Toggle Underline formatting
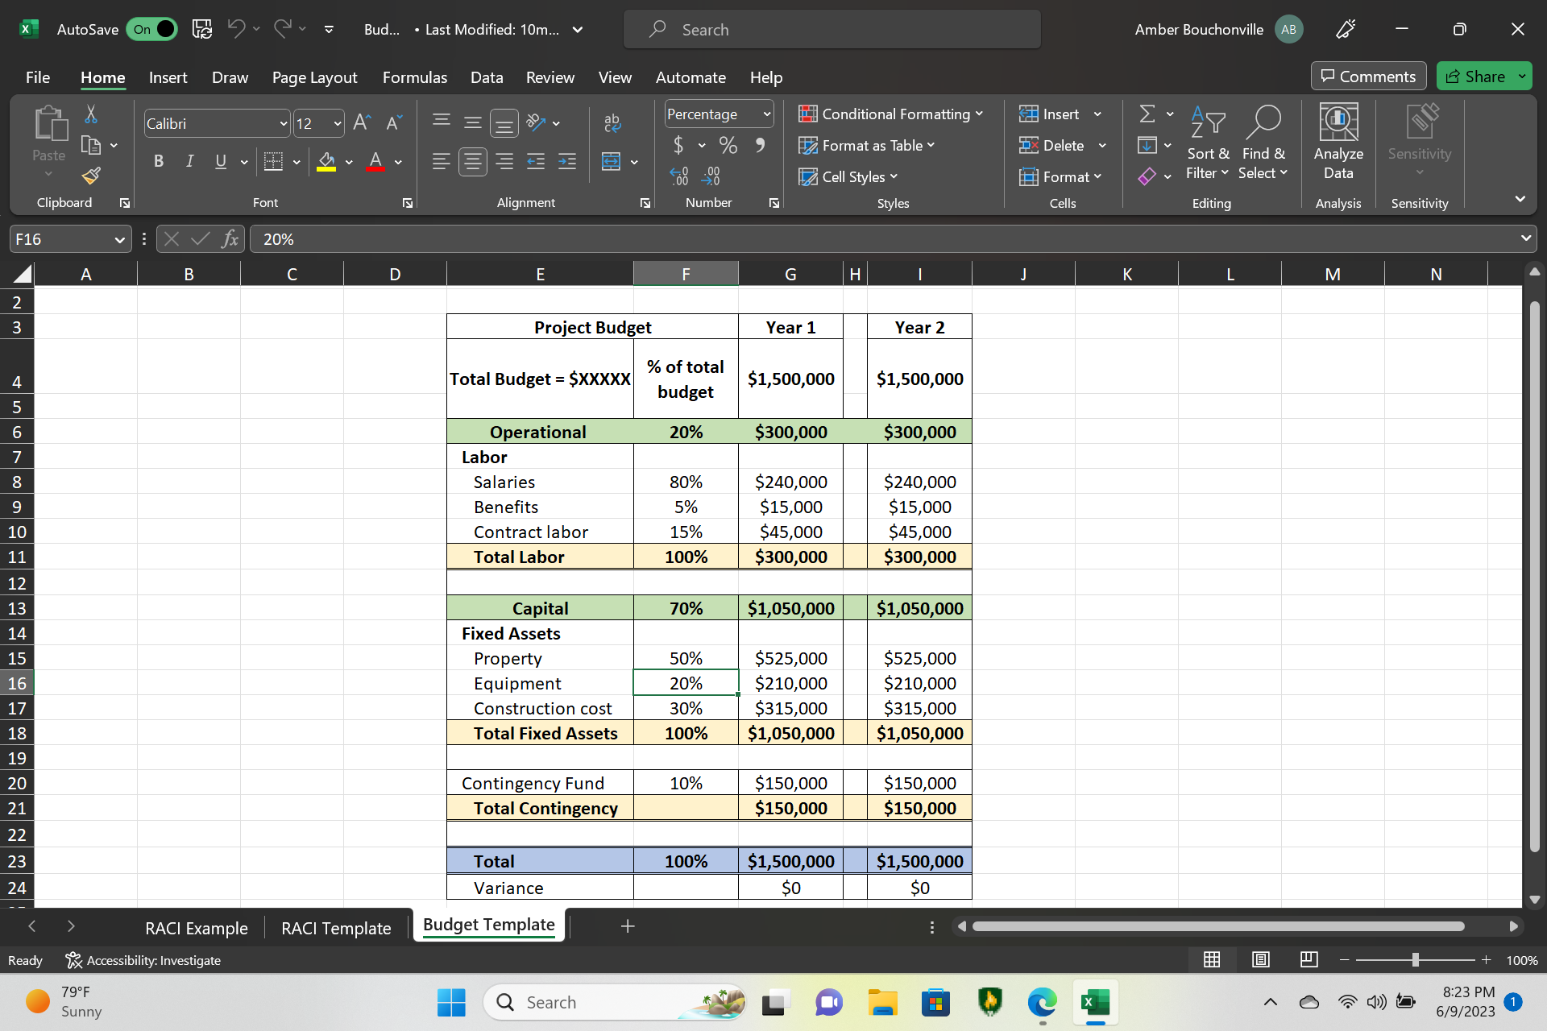1547x1031 pixels. coord(220,161)
